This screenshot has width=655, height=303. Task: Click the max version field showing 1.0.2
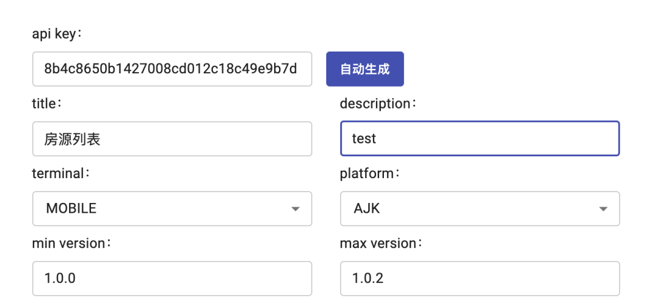tap(480, 278)
